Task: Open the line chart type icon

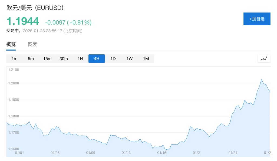Action: point(264,58)
